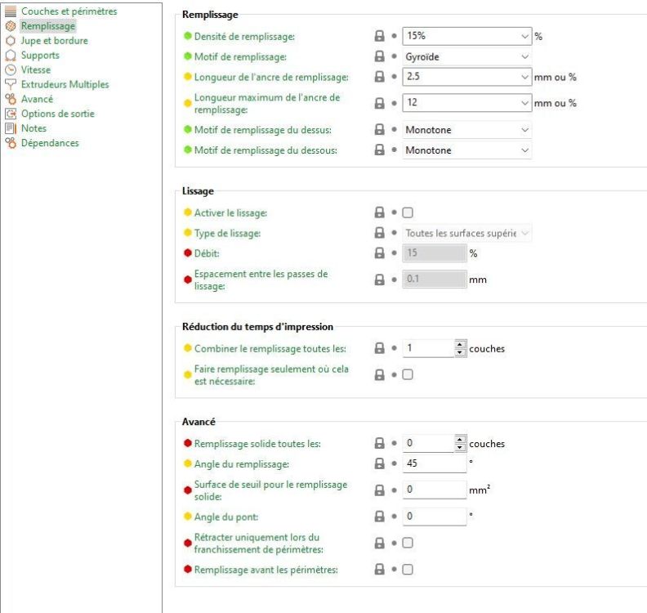Click the Notes icon in the sidebar
The image size is (647, 613).
[x=11, y=128]
